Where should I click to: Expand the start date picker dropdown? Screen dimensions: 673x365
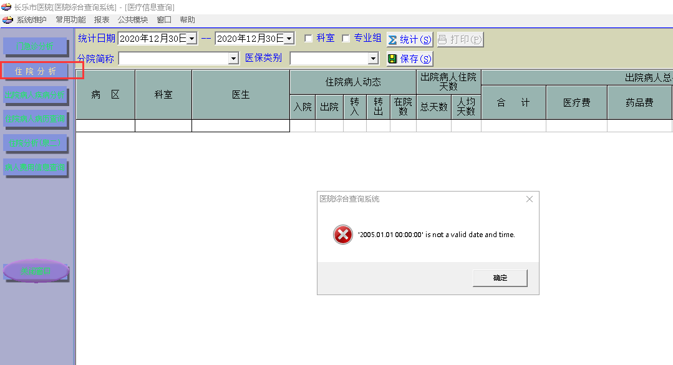coord(192,39)
